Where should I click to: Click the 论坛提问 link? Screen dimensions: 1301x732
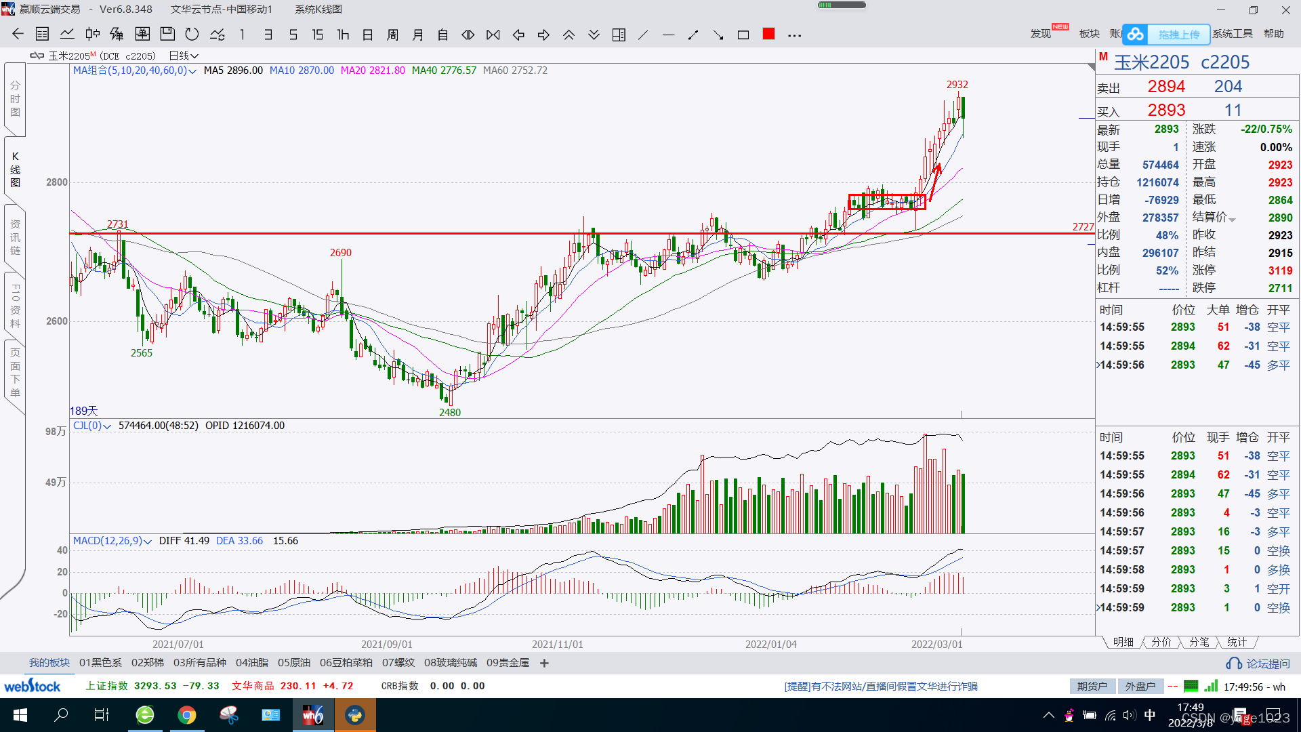pyautogui.click(x=1258, y=664)
